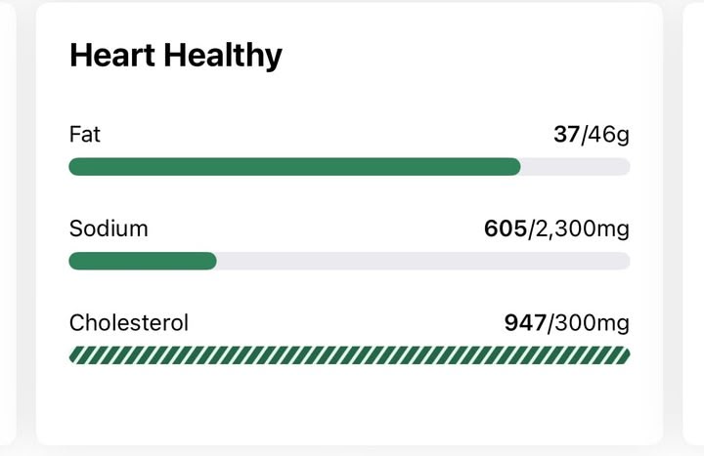Click the green filled portion of Sodium bar
The height and width of the screenshot is (456, 704).
point(143,261)
